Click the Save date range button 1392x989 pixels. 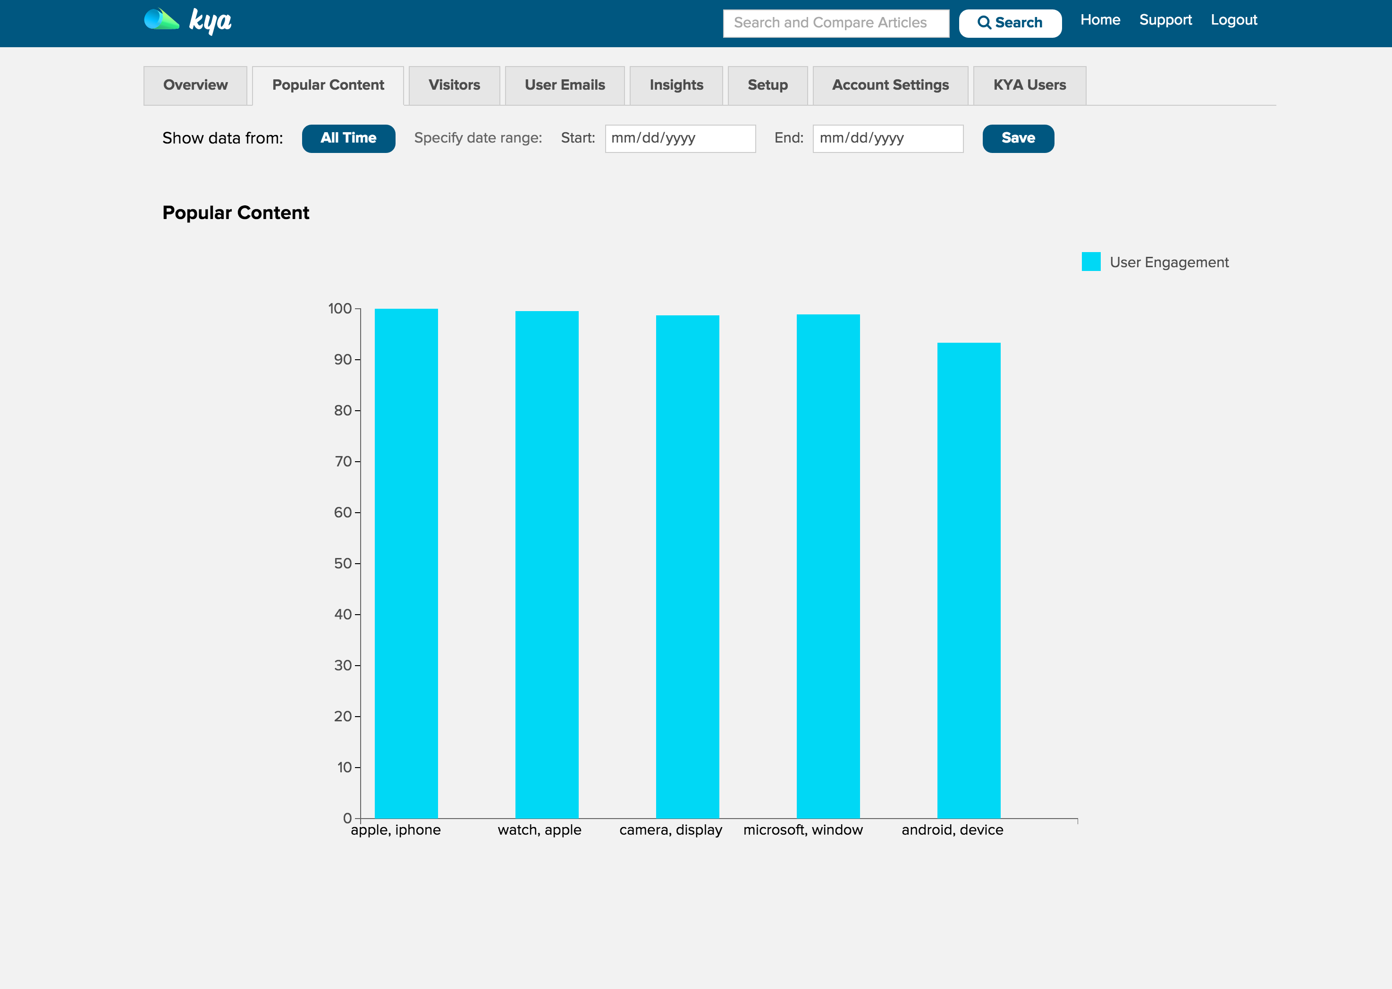tap(1018, 138)
